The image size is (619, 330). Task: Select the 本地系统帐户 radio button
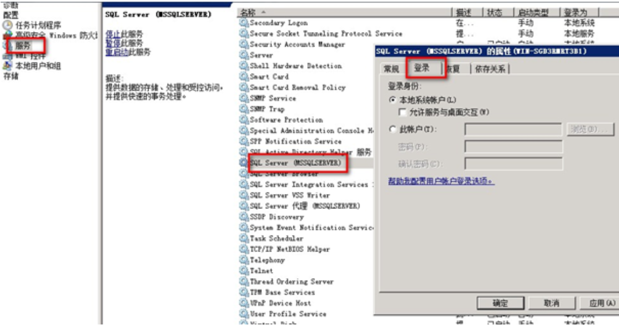[x=392, y=100]
